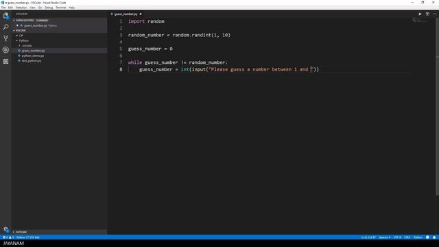Click the VS Code logo in title bar
Viewport: 439px width, 247px height.
coord(3,3)
